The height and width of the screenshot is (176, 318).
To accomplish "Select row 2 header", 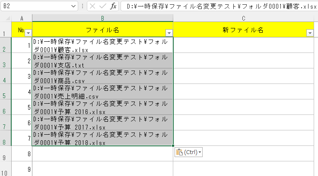I will point(6,45).
